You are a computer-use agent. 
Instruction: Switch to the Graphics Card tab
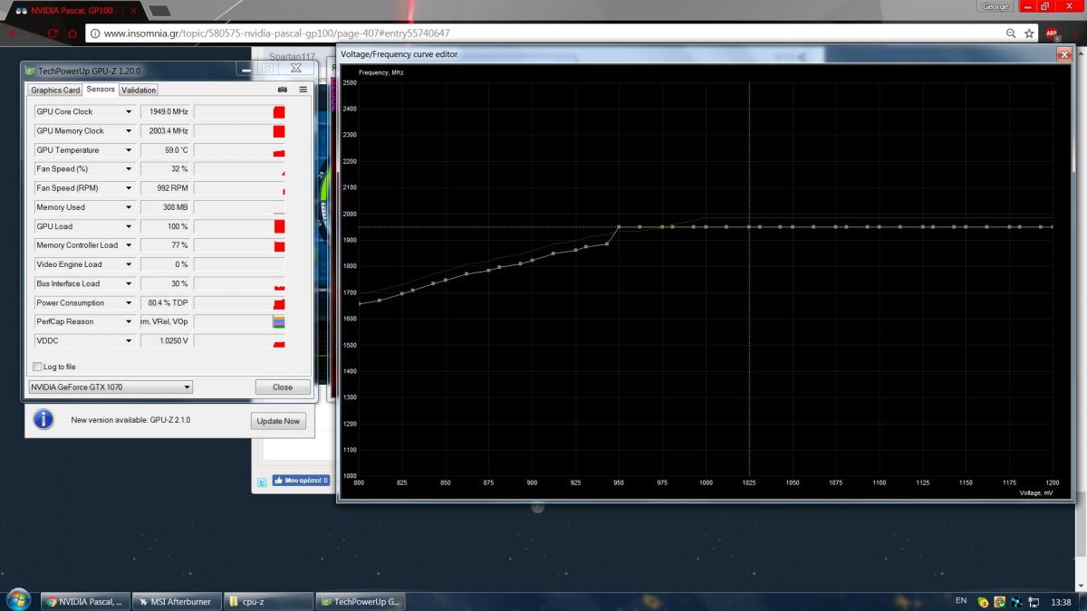coord(55,90)
